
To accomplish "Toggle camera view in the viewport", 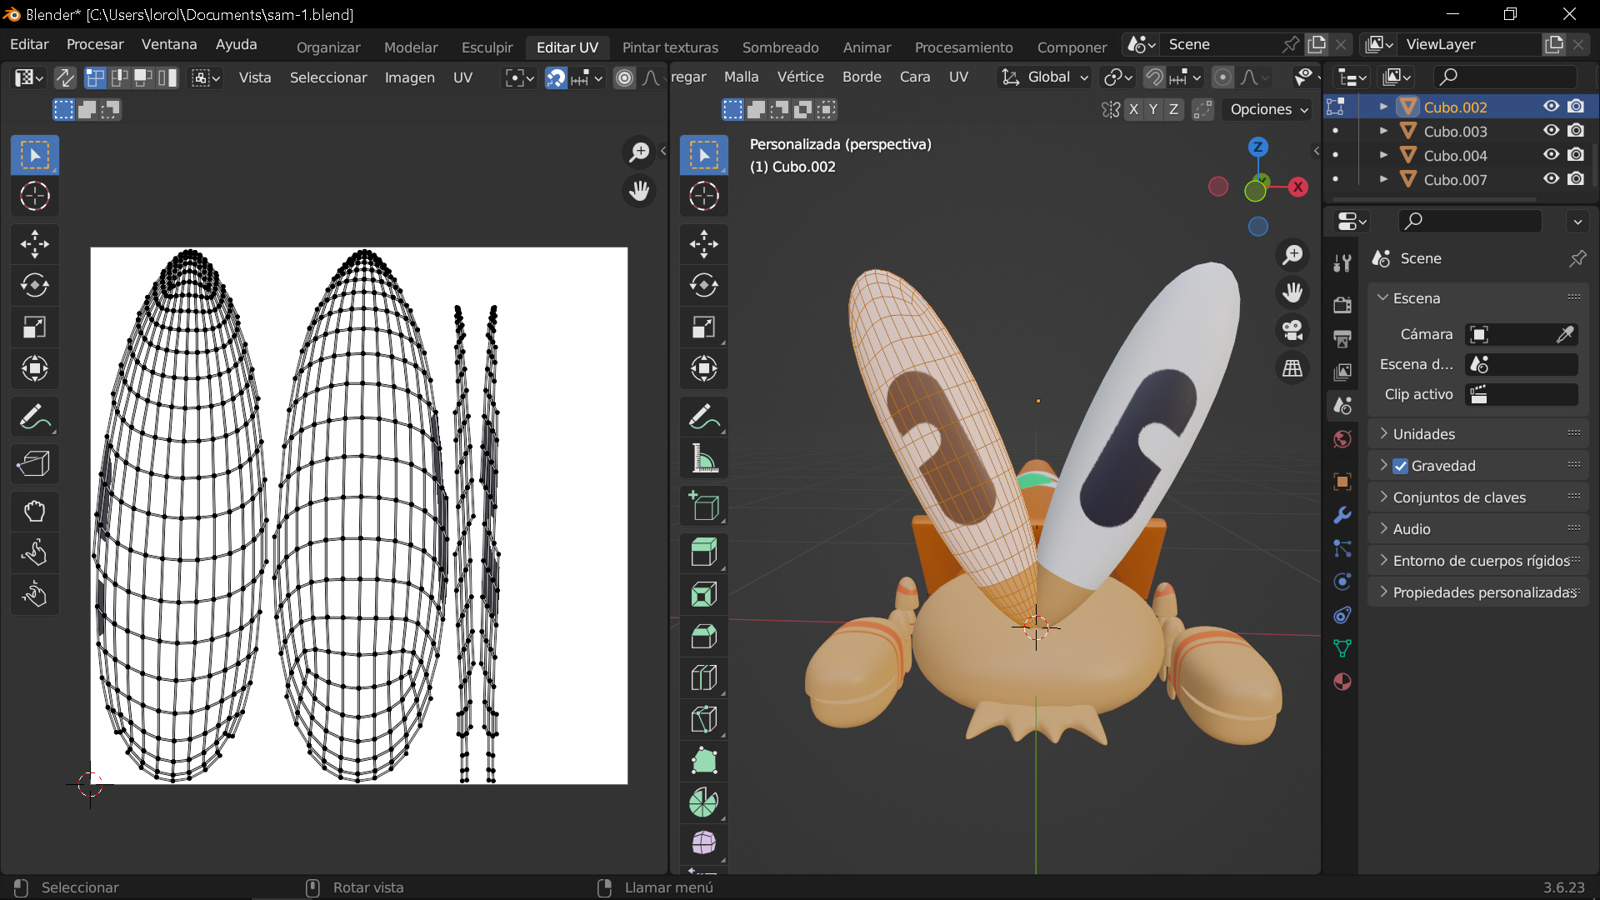I will point(1292,330).
